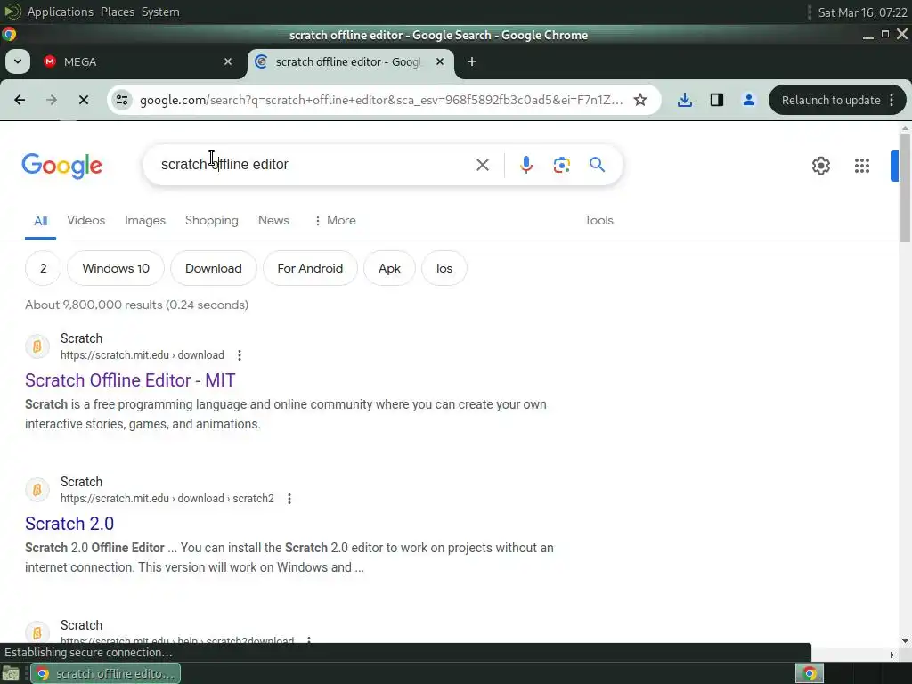This screenshot has width=912, height=684.
Task: Stop page loading with the X button
Action: [x=84, y=100]
